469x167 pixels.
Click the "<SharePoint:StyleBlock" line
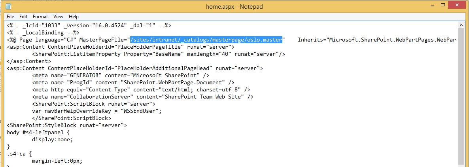click(x=67, y=125)
